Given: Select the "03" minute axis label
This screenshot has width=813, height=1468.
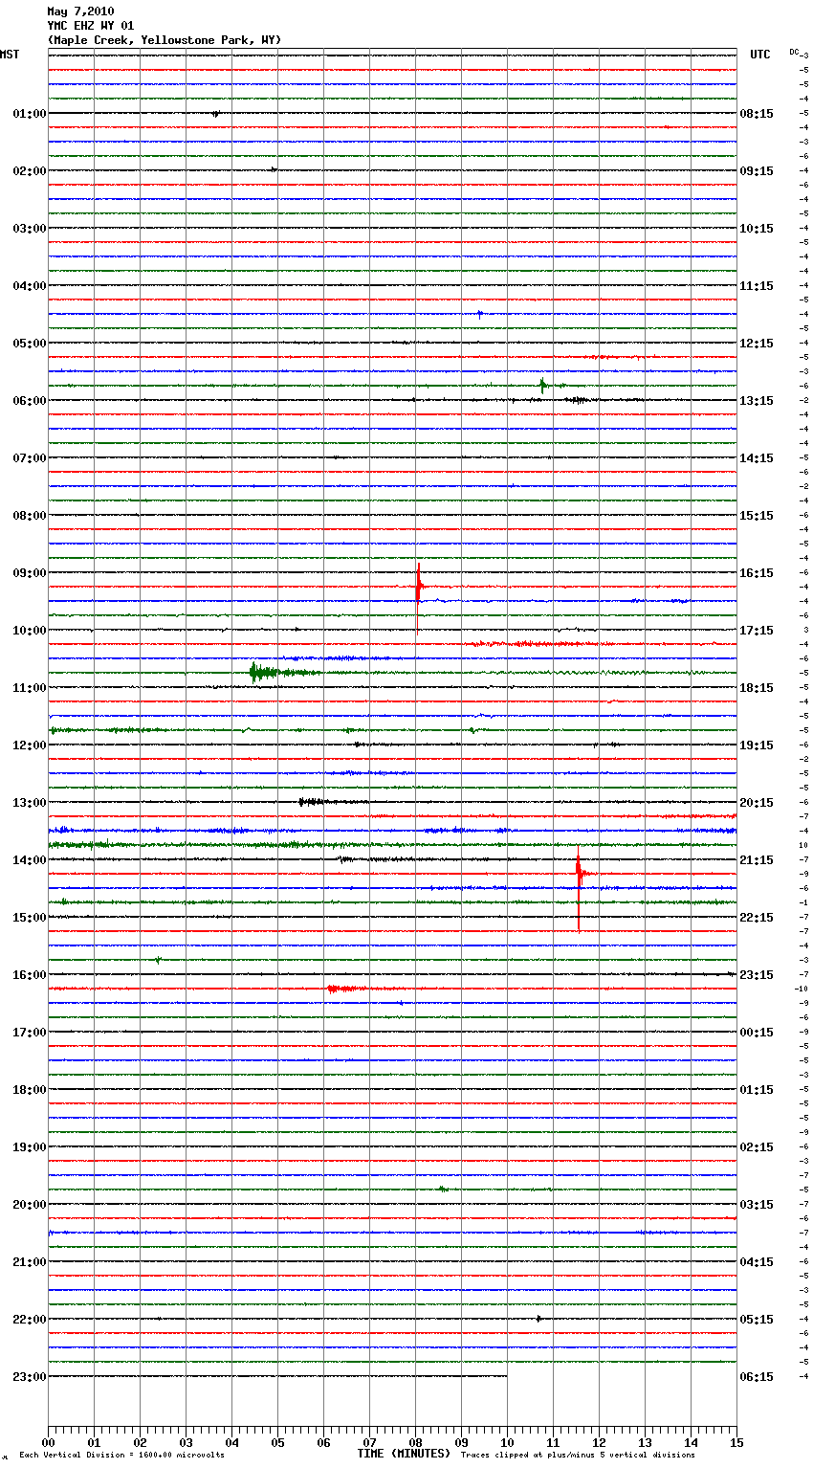Looking at the screenshot, I should click(x=186, y=1443).
